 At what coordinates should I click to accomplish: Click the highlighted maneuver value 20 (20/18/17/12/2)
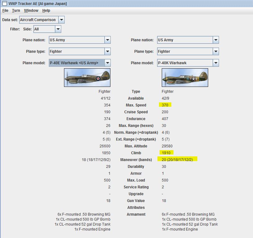coord(177,159)
